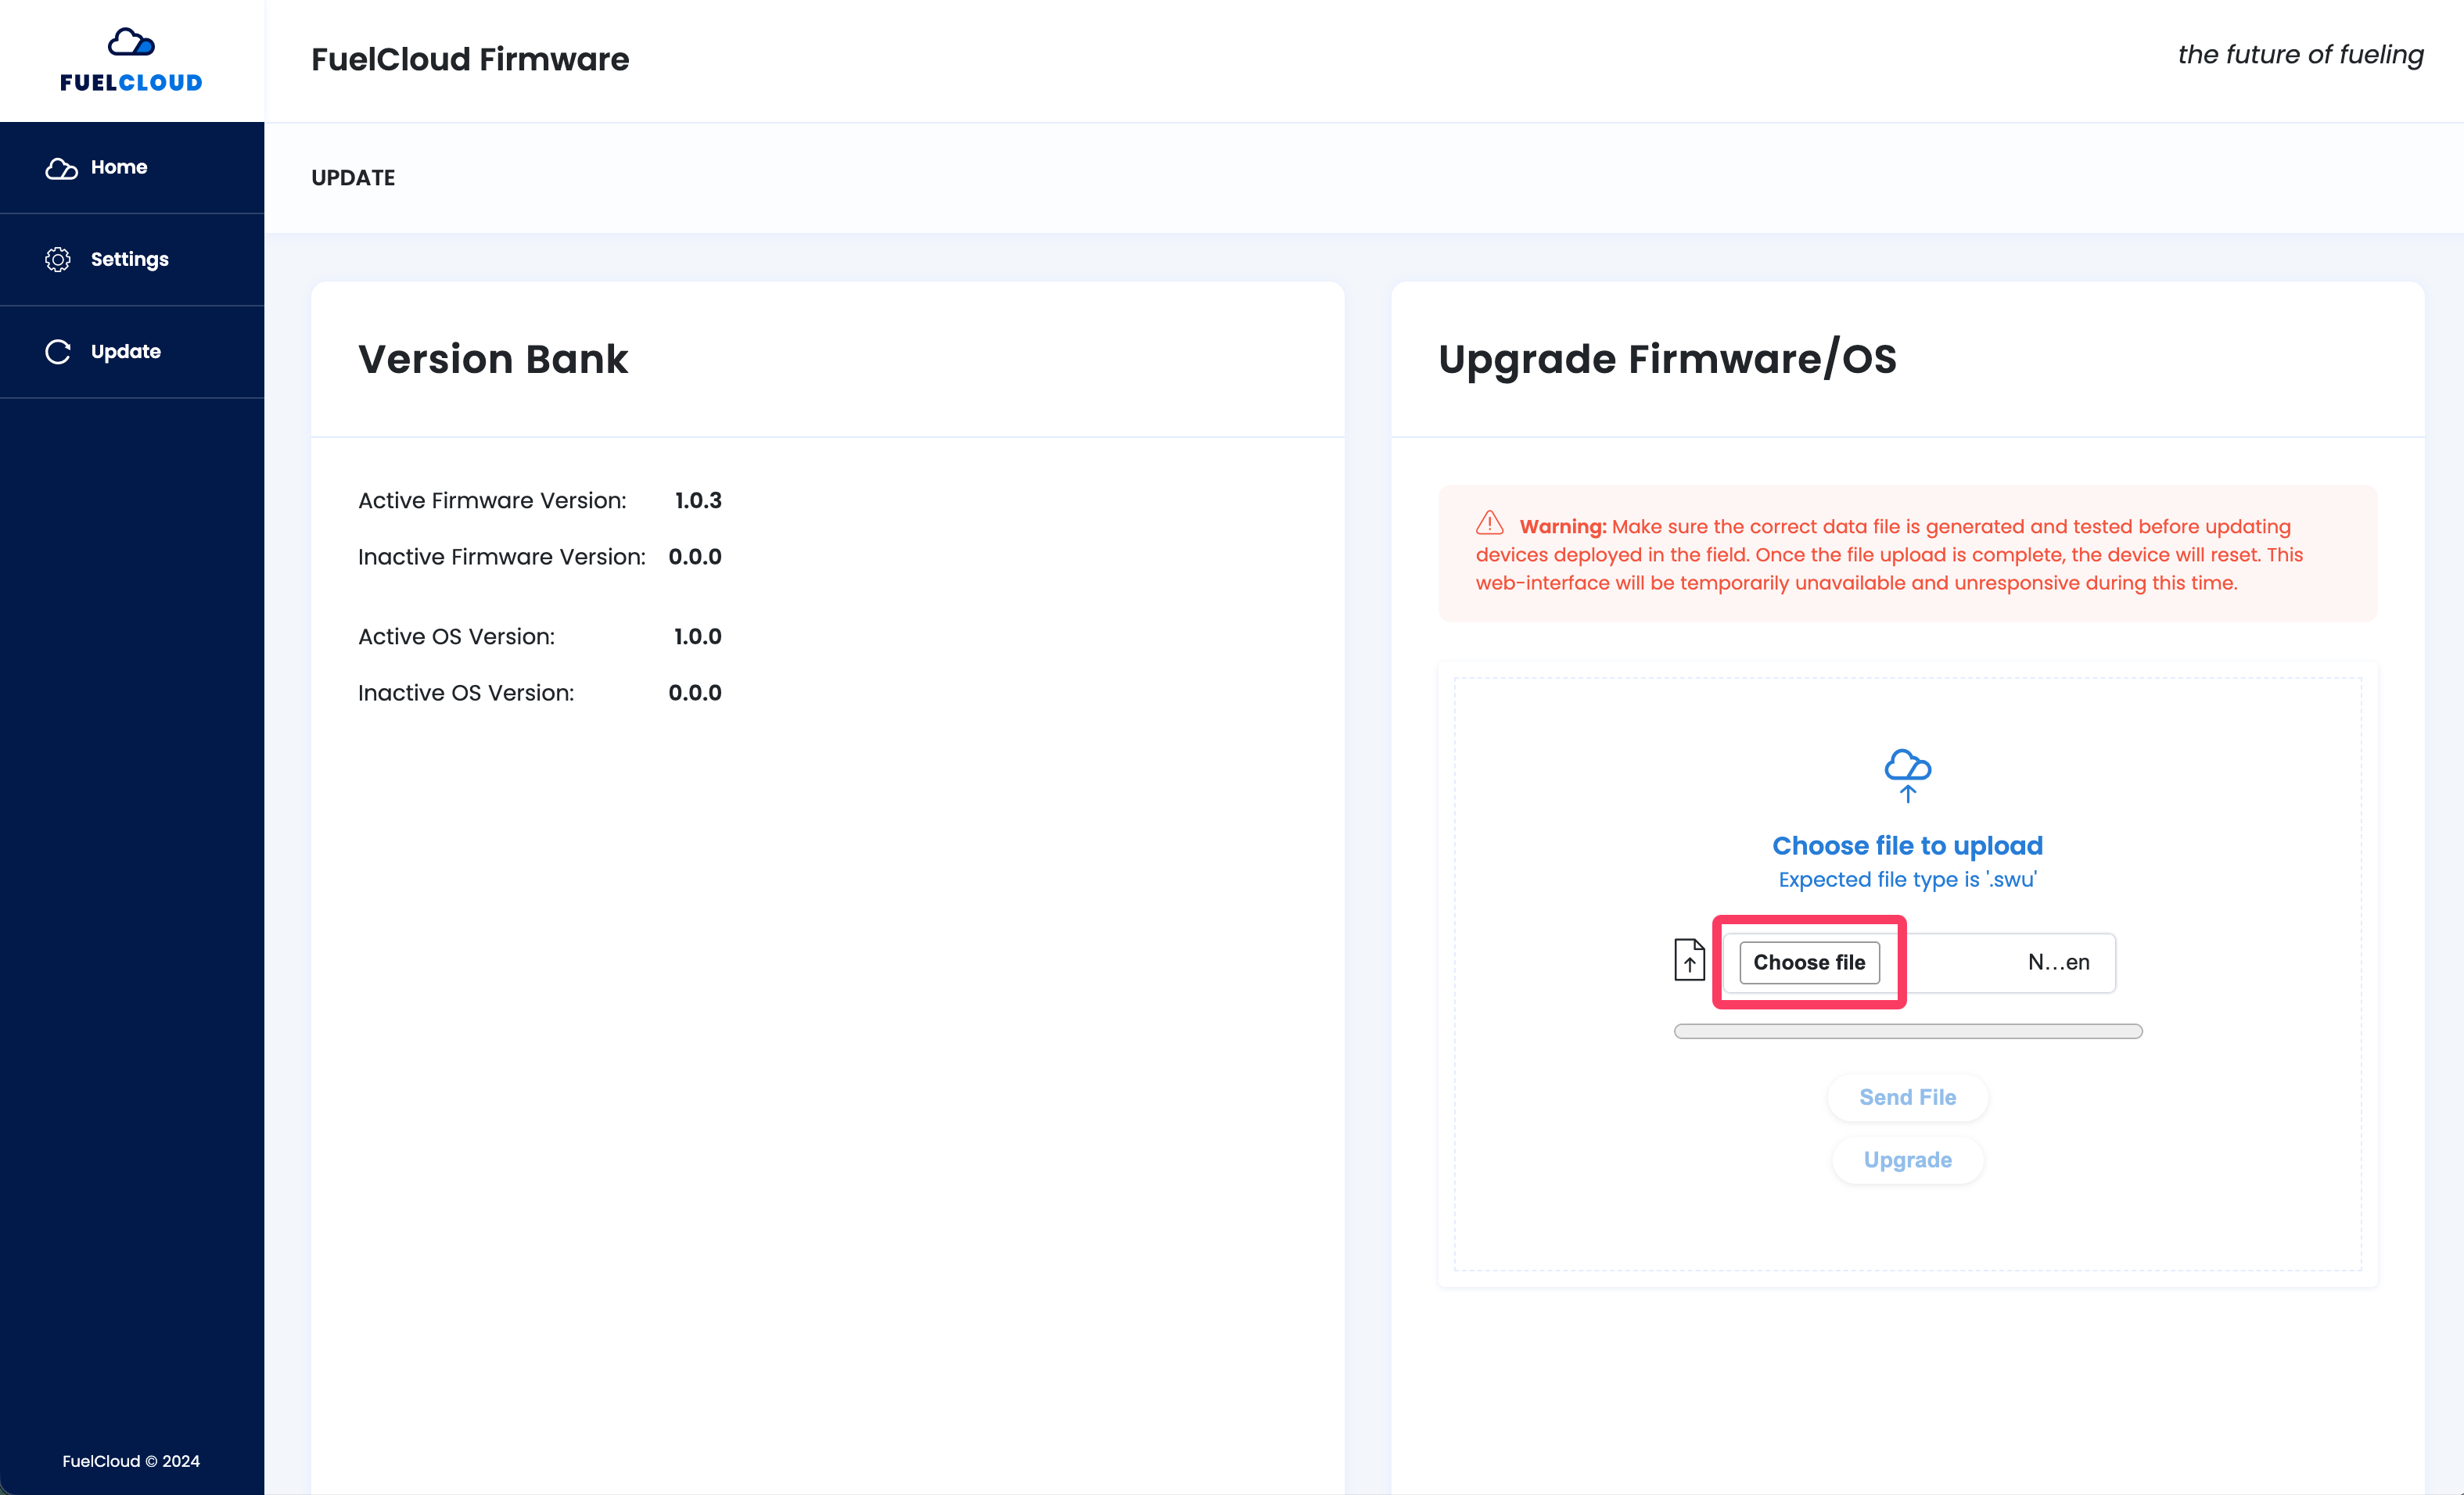This screenshot has width=2464, height=1495.
Task: Click the Inactive OS Version label
Action: pyautogui.click(x=466, y=693)
